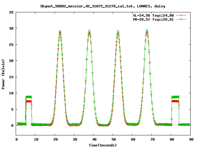This screenshot has height=148, width=197.
Task: Click the Power (Kelvin) axis label
Action: (x=3, y=74)
